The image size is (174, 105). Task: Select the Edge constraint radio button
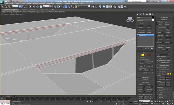pyautogui.click(x=164, y=23)
